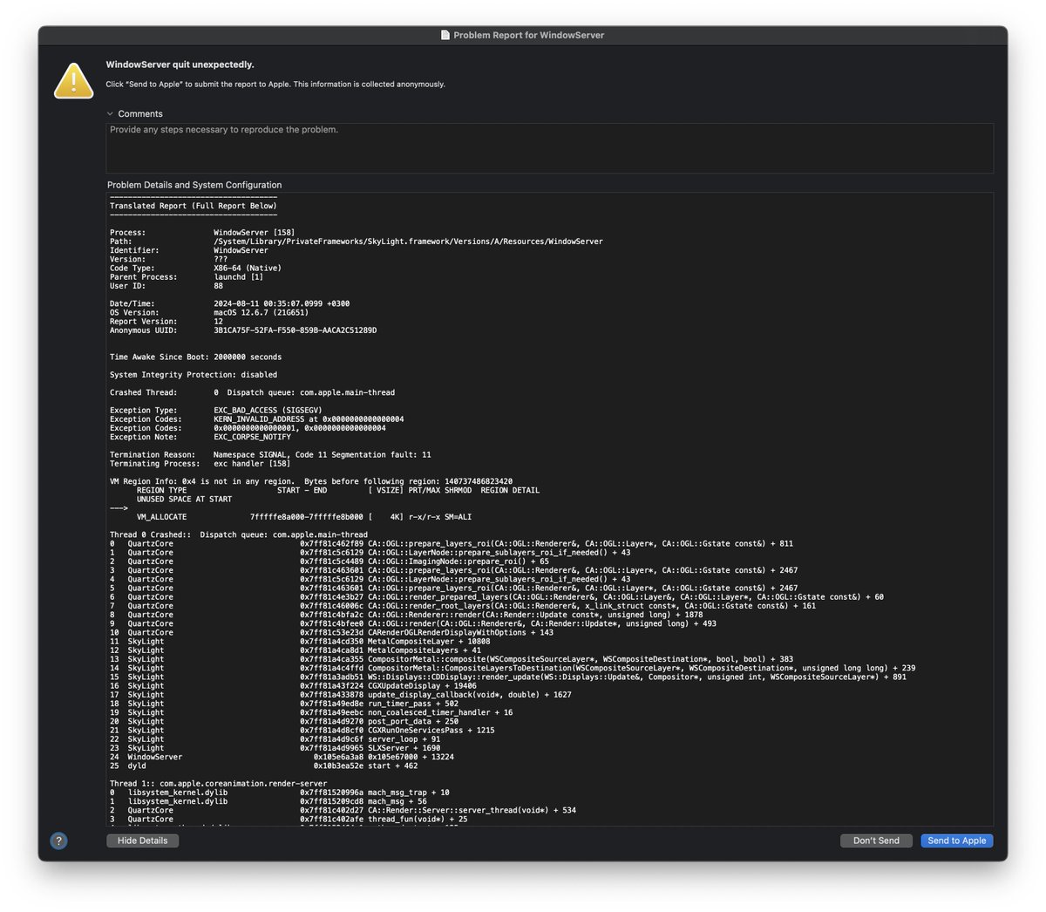Click the Date/Time 2024-08-11 line
Viewport: 1046px width, 912px height.
232,303
